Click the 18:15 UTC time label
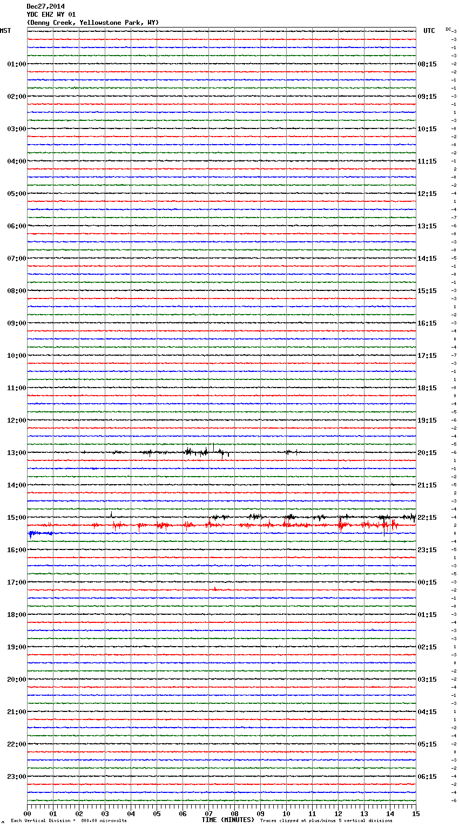 click(427, 388)
